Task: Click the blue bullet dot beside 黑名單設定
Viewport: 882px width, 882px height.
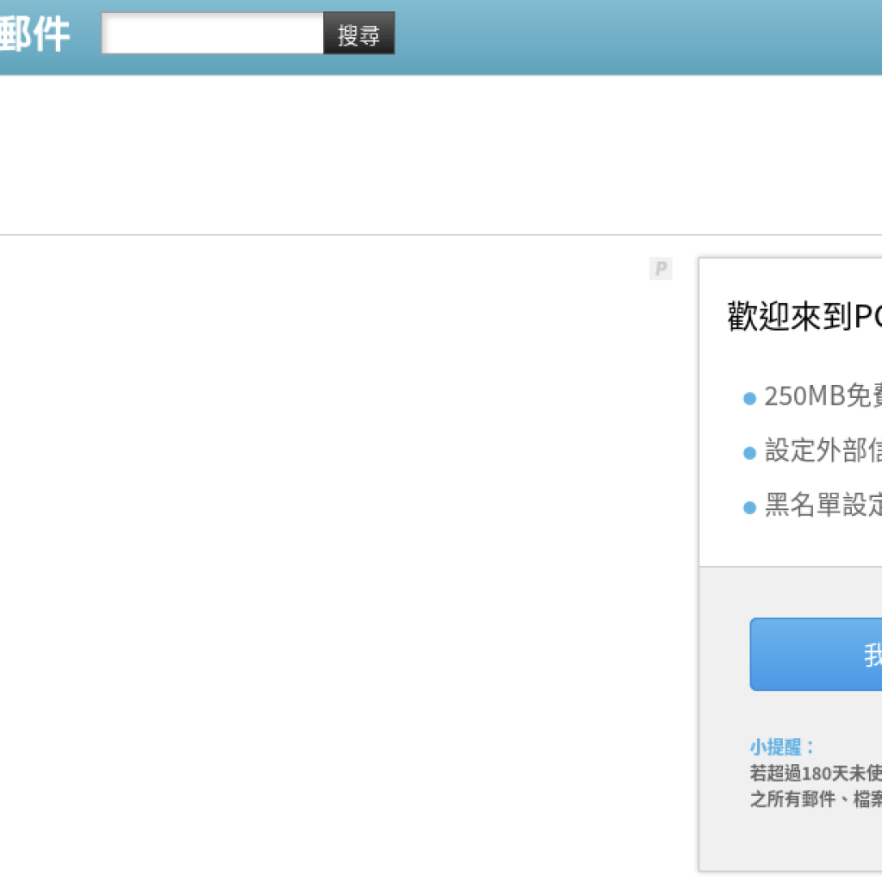Action: (x=748, y=506)
